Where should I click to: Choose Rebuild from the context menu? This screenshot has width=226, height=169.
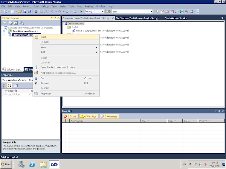(66, 42)
